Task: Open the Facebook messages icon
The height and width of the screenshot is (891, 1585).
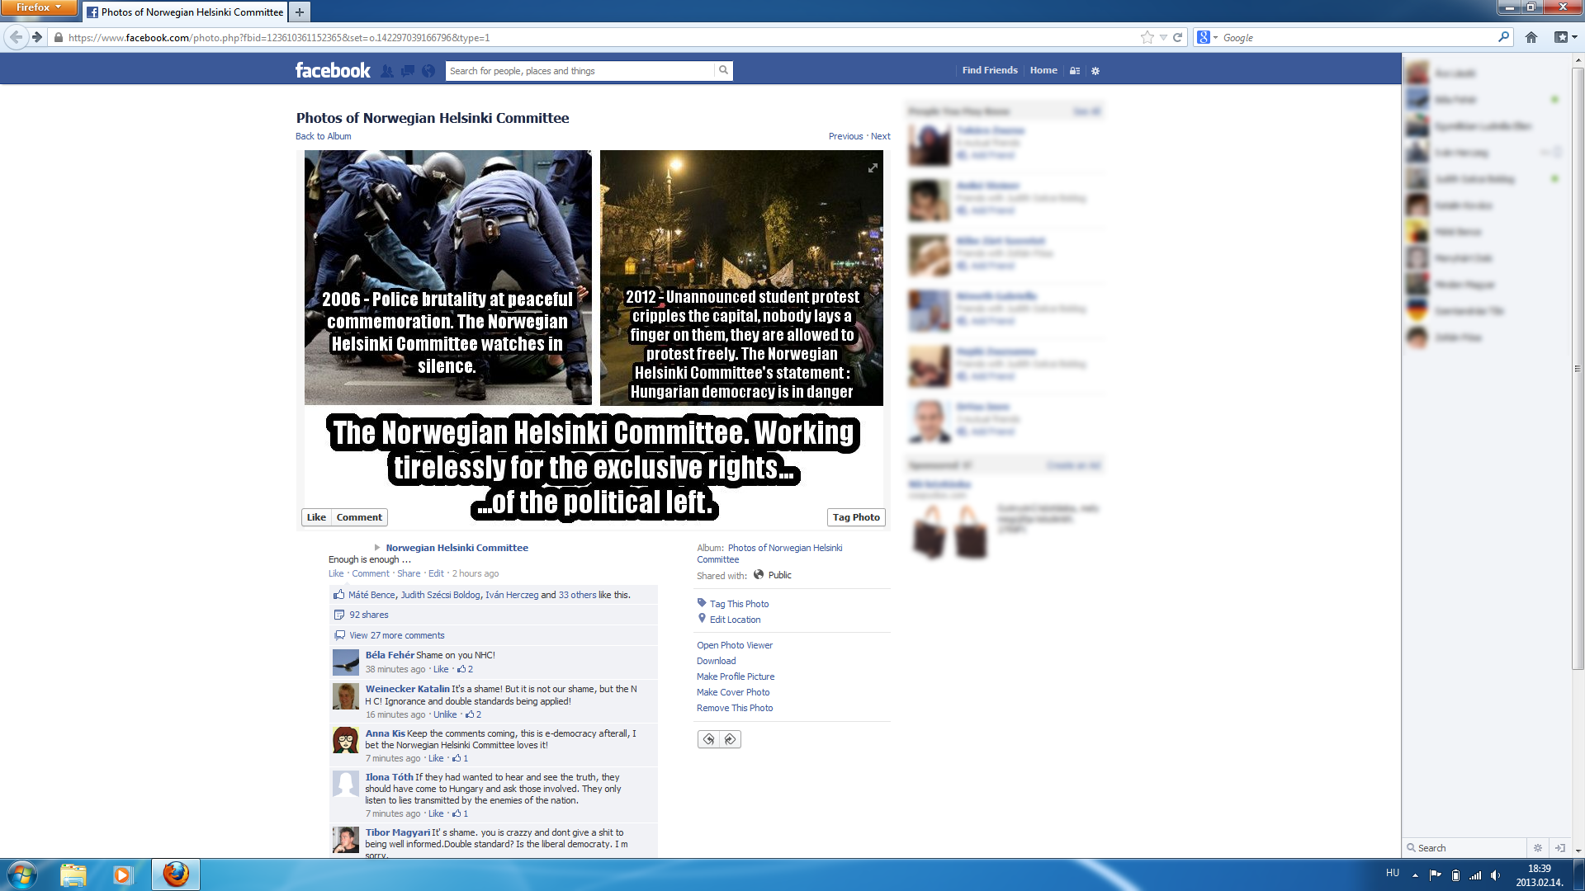Action: click(x=407, y=71)
